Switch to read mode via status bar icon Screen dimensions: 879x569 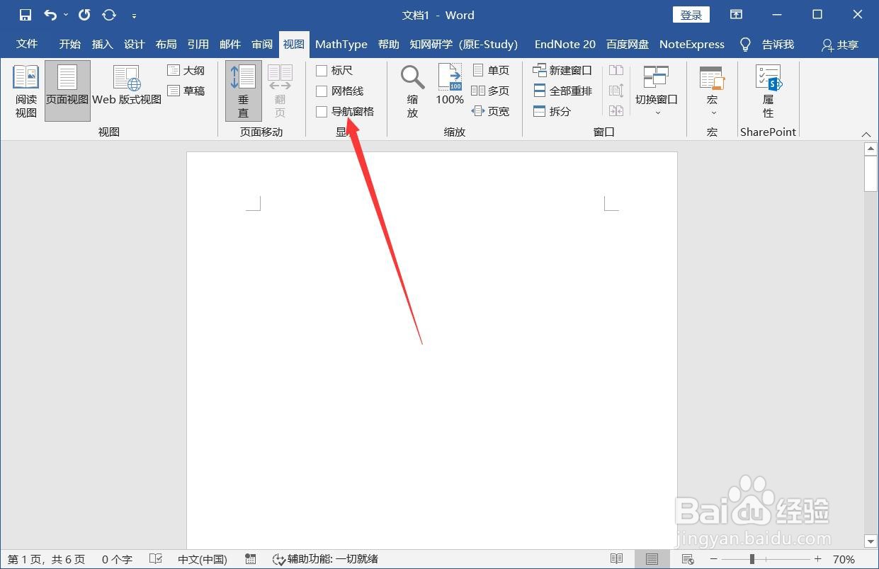616,559
